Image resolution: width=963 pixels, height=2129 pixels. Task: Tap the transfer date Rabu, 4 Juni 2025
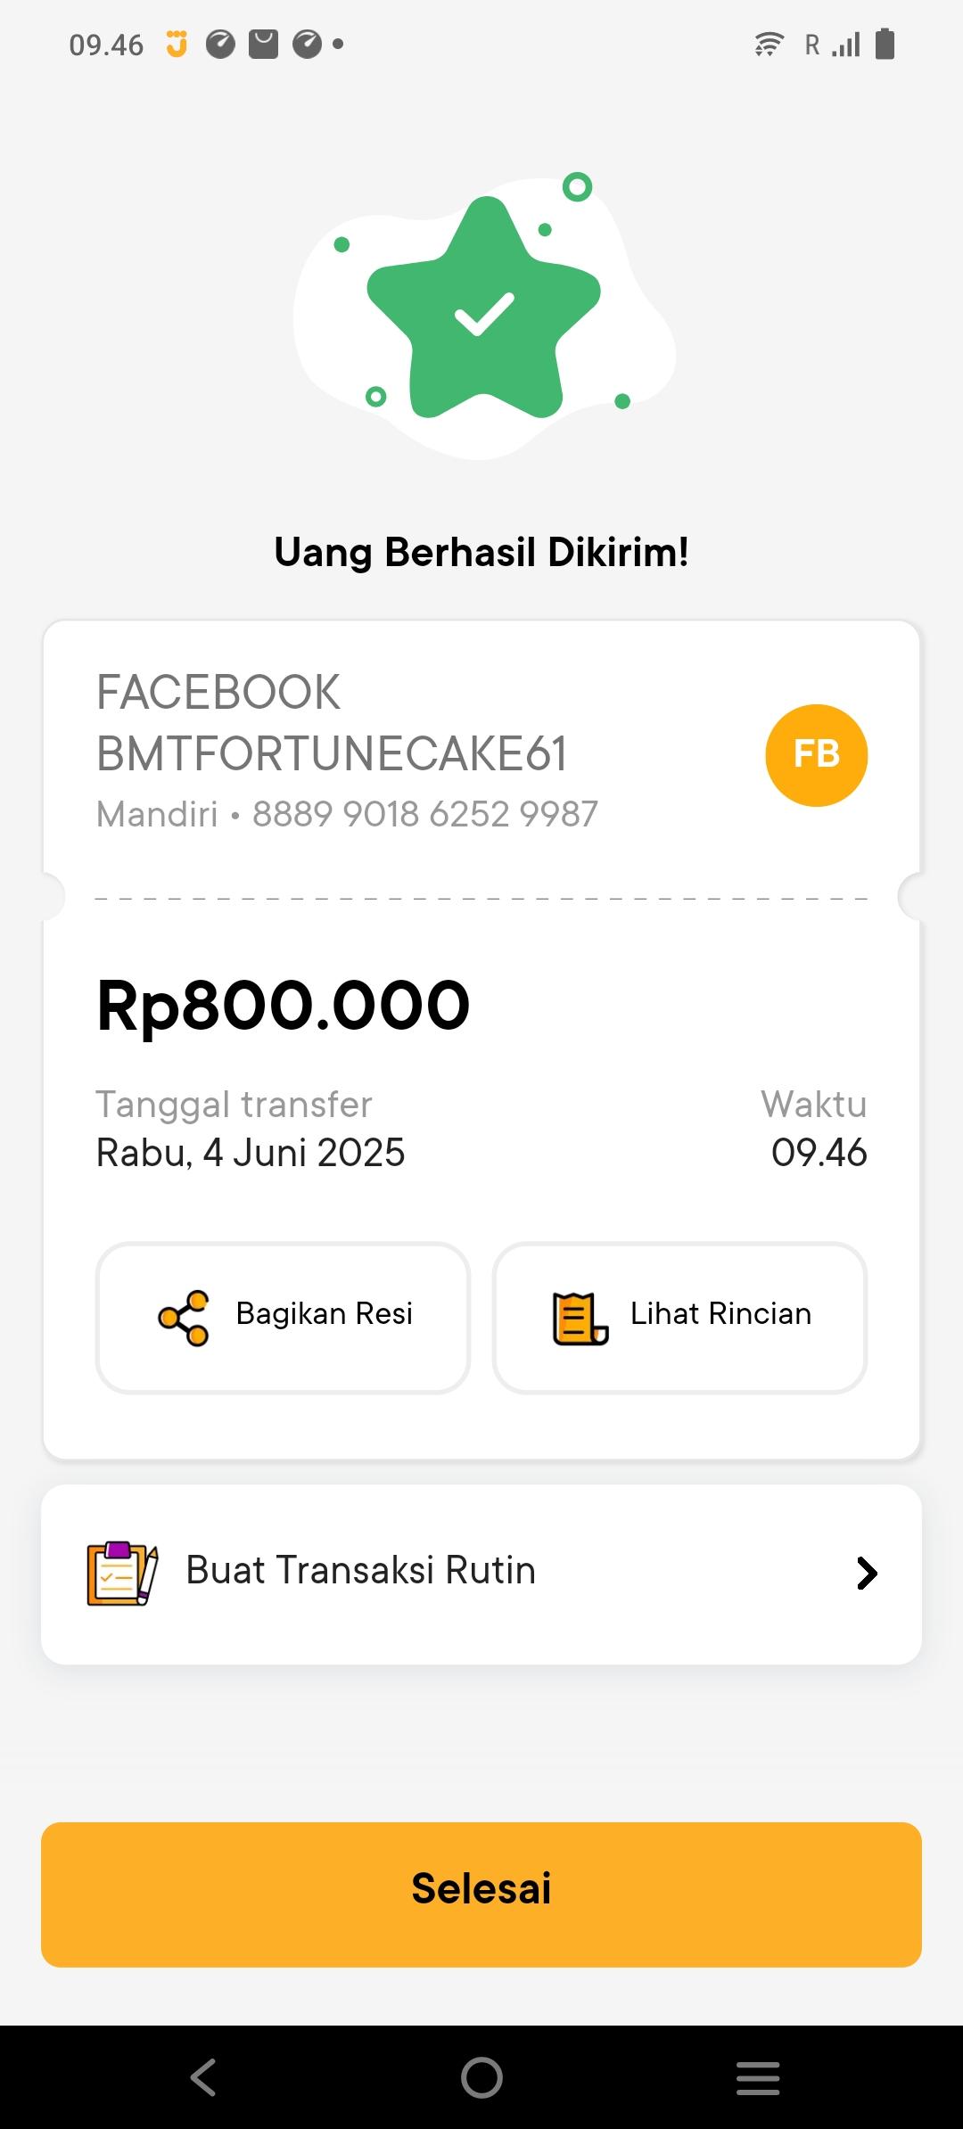pos(251,1153)
